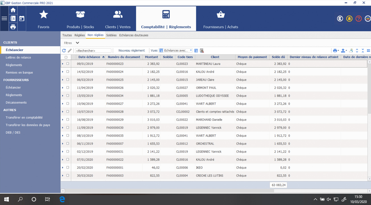Click the export upload icon
Screen dimensions: 371x205
343,51
